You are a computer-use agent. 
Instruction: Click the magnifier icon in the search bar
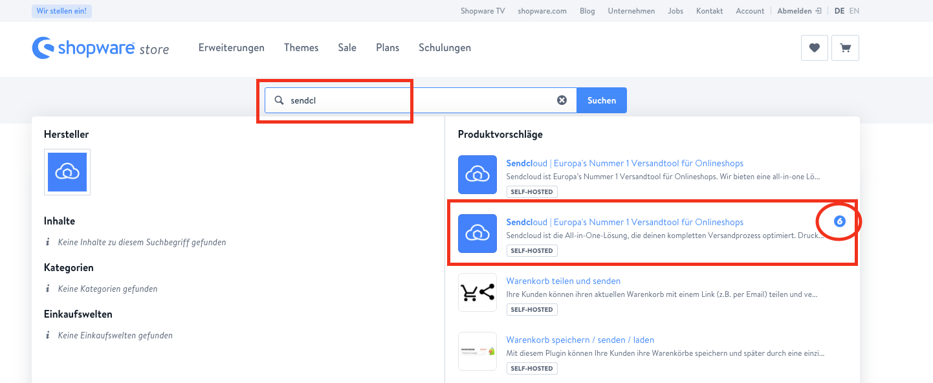[280, 100]
